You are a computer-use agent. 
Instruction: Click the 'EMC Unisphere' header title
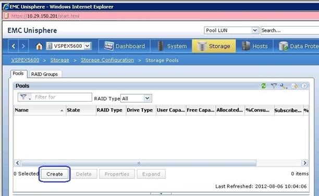(x=32, y=31)
